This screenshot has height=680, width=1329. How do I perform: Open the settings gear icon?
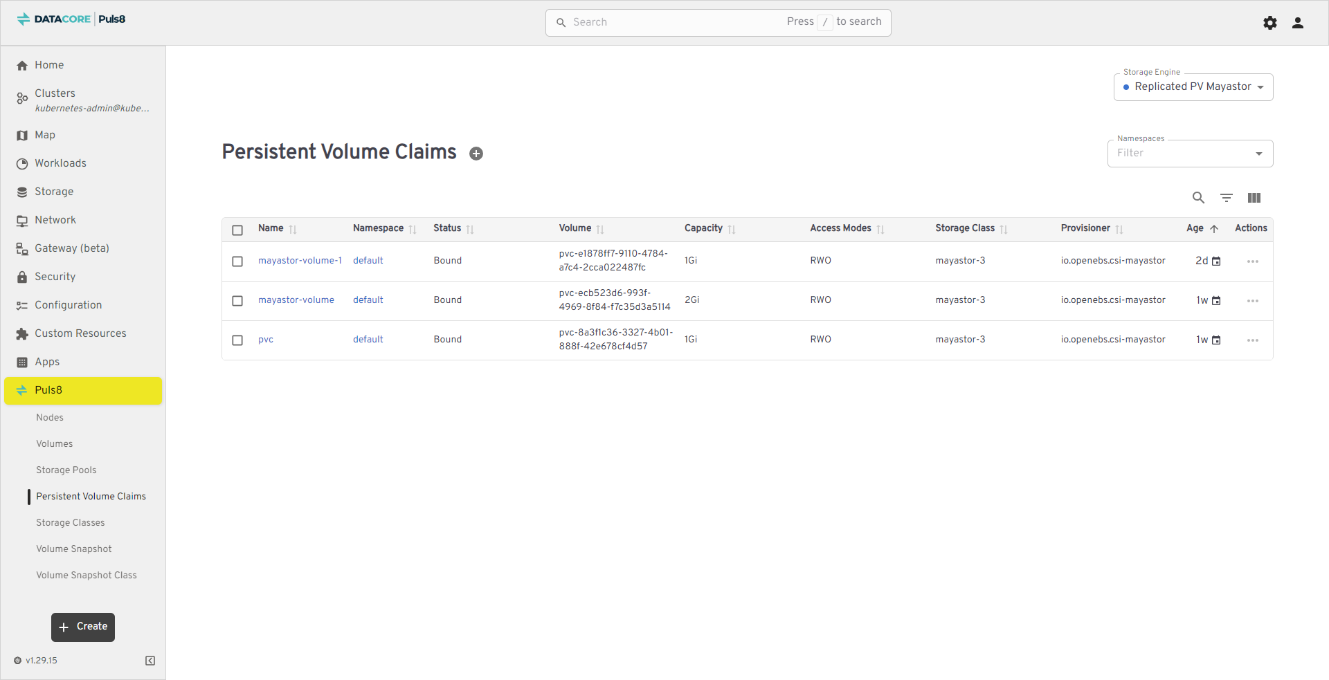1270,23
